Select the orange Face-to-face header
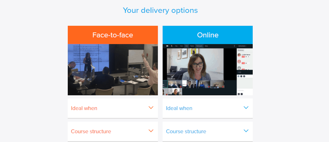The height and width of the screenshot is (142, 329). coord(113,35)
